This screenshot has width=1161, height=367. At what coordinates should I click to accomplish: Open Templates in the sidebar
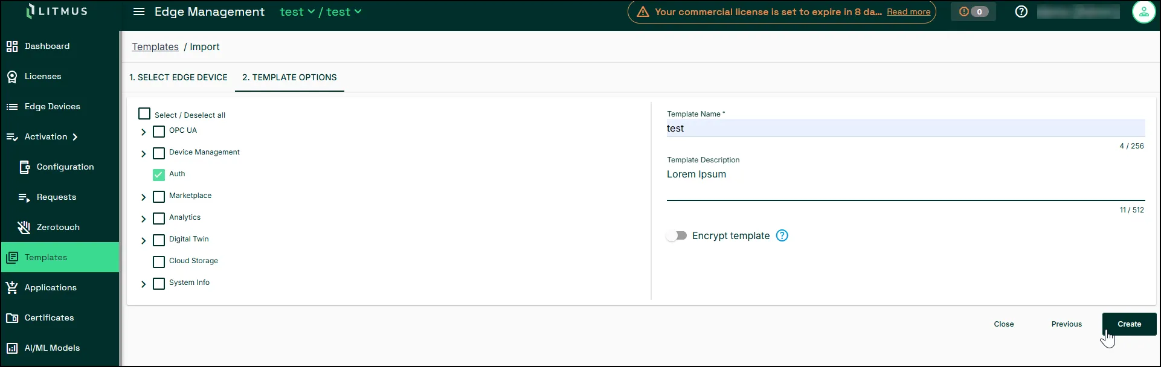click(60, 258)
